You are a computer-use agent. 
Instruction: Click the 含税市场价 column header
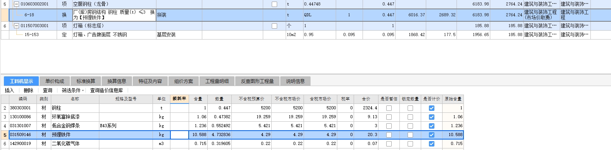[321, 99]
